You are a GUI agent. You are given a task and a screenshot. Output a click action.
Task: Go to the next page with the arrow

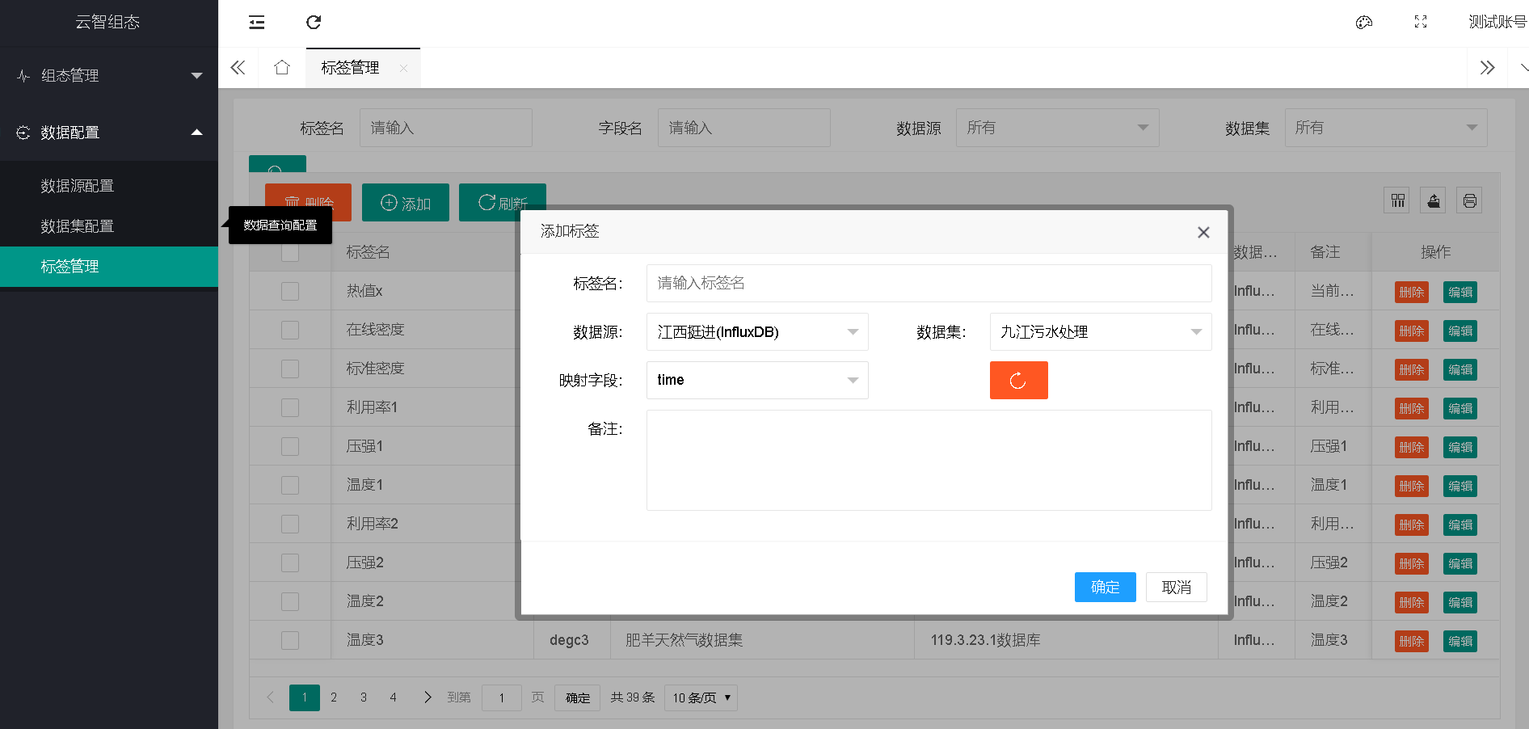tap(428, 697)
